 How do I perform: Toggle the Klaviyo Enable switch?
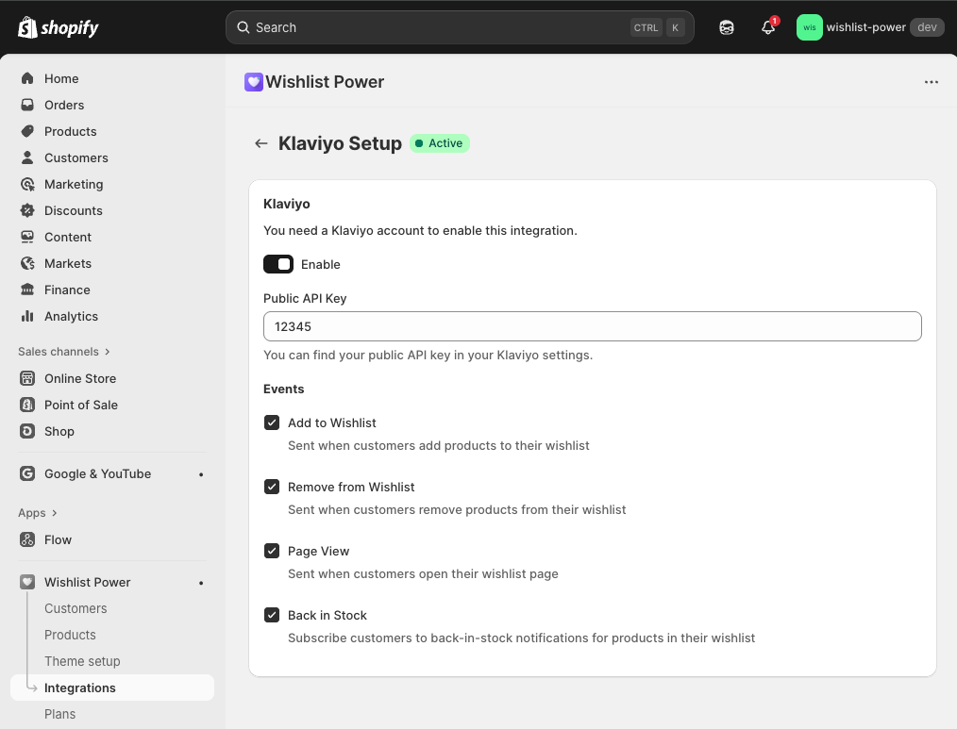coord(278,264)
